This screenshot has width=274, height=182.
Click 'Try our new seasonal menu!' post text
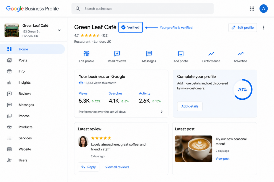(231, 141)
